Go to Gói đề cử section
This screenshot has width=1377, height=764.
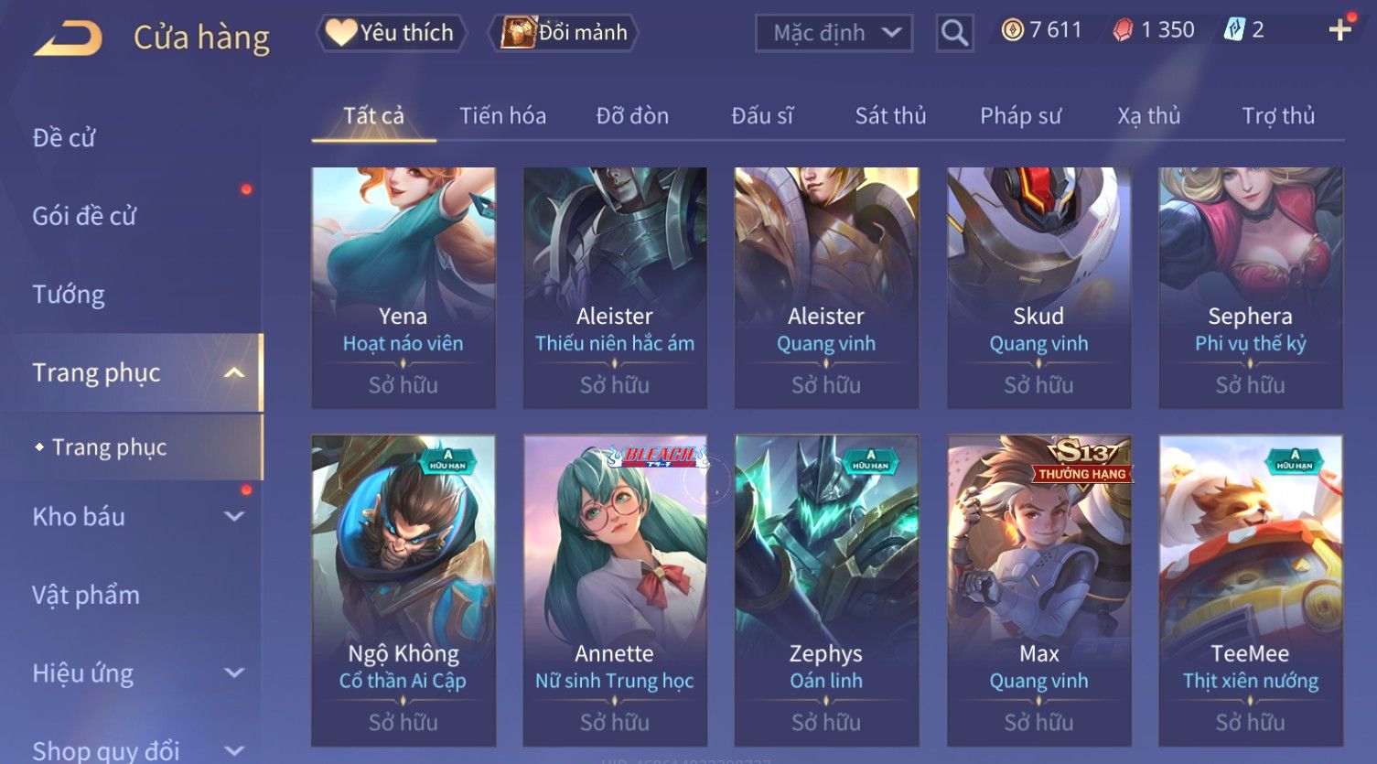coord(84,216)
